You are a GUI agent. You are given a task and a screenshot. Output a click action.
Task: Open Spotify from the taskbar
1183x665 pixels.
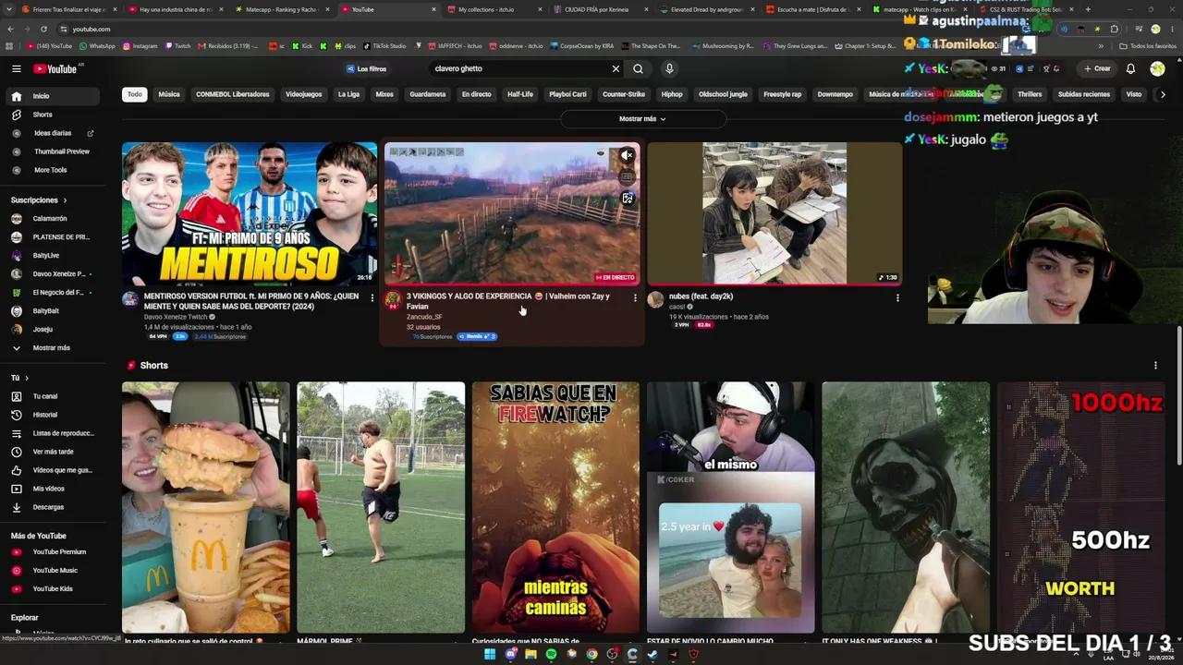[551, 655]
